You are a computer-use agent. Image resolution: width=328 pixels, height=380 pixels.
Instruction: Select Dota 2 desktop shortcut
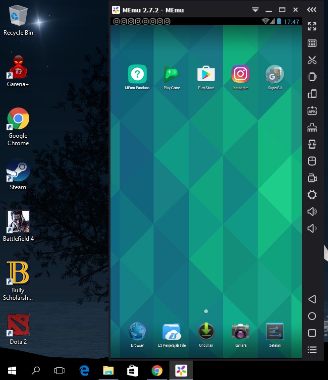point(18,329)
